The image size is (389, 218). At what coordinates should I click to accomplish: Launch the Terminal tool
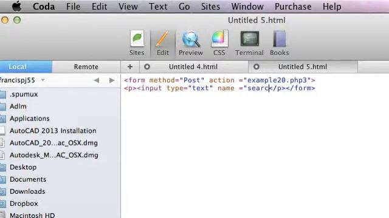(x=249, y=43)
